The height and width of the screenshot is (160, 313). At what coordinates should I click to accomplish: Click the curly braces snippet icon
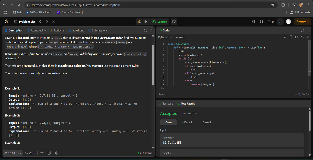point(297,37)
